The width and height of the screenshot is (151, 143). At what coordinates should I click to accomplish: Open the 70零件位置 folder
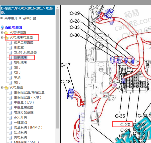pos(18,32)
